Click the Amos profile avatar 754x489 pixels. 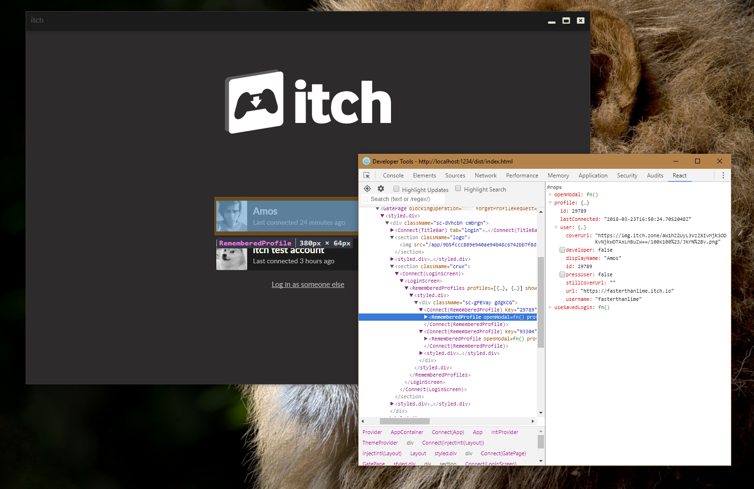coord(232,216)
